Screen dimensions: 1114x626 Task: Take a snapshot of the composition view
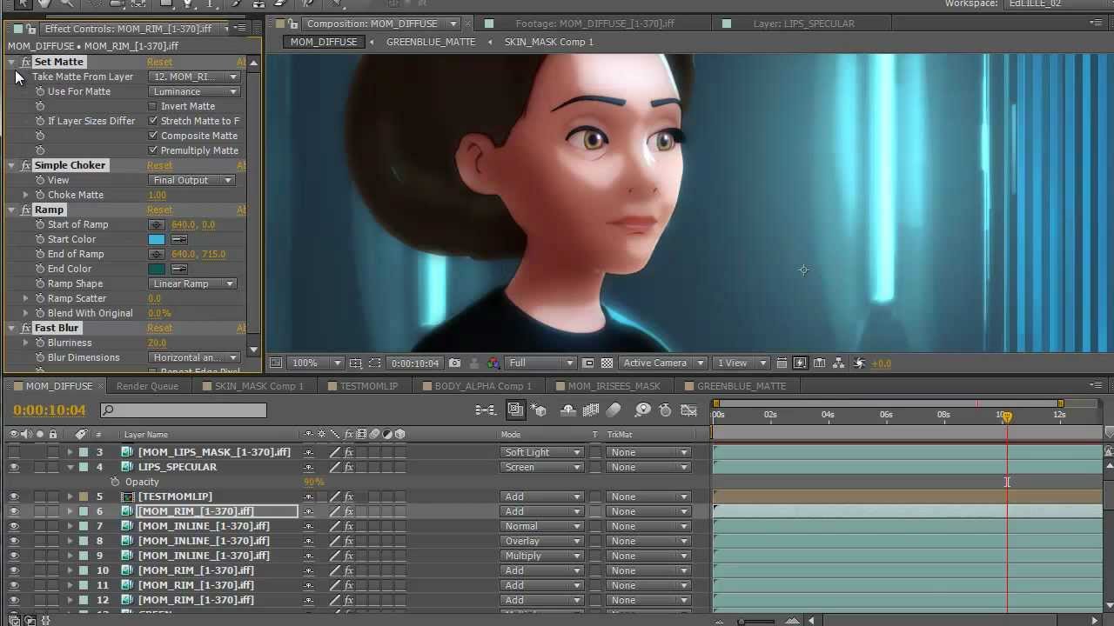(454, 363)
